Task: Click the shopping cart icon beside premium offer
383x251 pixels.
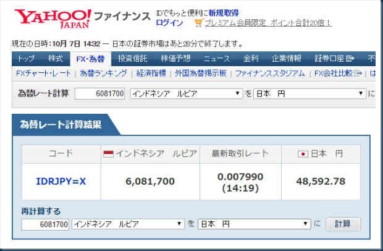Action: (198, 22)
